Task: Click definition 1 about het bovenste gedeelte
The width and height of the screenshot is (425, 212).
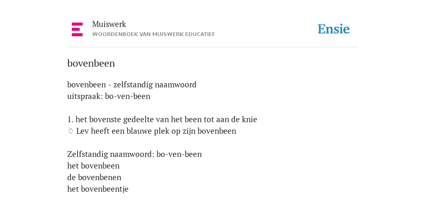Action: coord(162,119)
